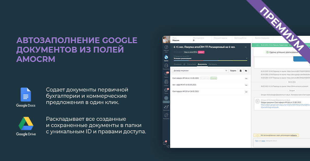Click the upload document file icon

pyautogui.click(x=241, y=71)
